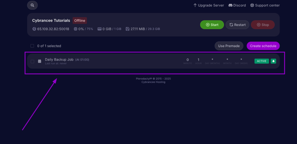
Task: Click the green bell notification icon
Action: 273,61
